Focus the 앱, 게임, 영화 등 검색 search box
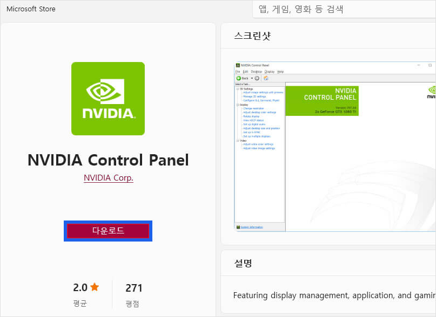The height and width of the screenshot is (317, 436). pyautogui.click(x=344, y=10)
